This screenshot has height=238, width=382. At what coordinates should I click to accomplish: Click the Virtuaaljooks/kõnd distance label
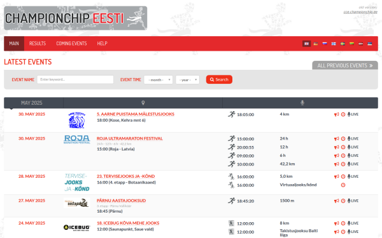coord(298,185)
